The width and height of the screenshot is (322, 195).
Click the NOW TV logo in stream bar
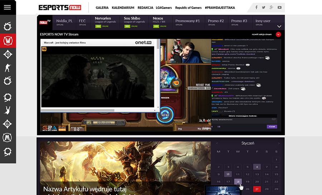tap(45, 22)
